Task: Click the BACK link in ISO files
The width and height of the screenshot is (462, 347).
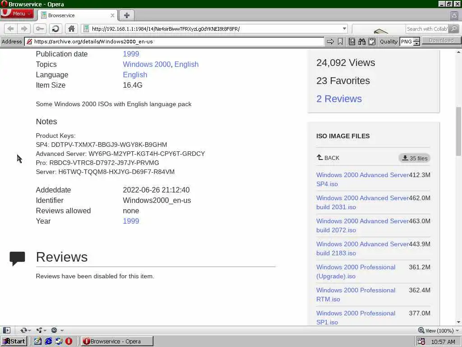Action: pyautogui.click(x=328, y=158)
